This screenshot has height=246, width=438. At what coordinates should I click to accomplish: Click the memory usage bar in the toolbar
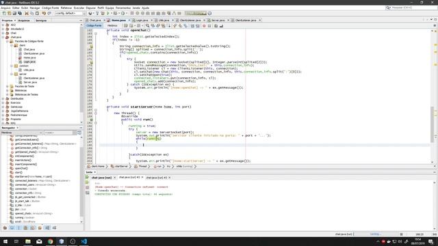pos(196,13)
